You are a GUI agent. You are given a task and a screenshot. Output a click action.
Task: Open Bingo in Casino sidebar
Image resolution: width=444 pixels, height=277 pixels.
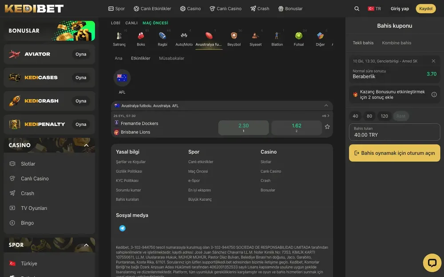[27, 223]
